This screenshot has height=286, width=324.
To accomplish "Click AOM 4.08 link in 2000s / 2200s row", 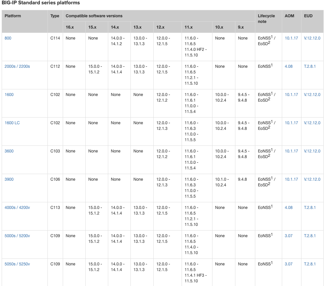I will (x=289, y=66).
